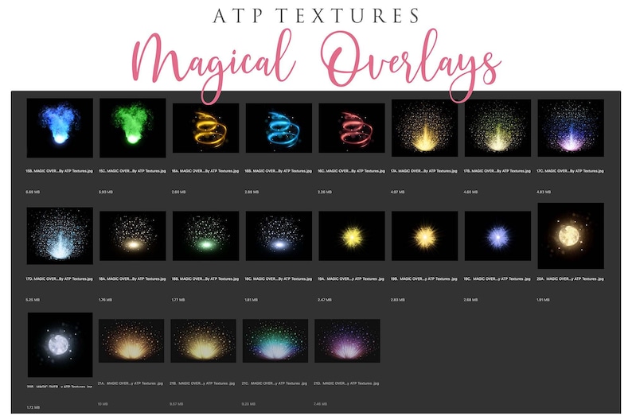Viewport: 632px width, 420px height.
Task: Select the purple light rays thumbnail 21D
Action: coord(347,341)
